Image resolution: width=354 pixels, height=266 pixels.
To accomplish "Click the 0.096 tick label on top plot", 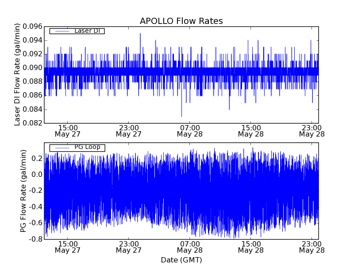I will click(x=32, y=27).
